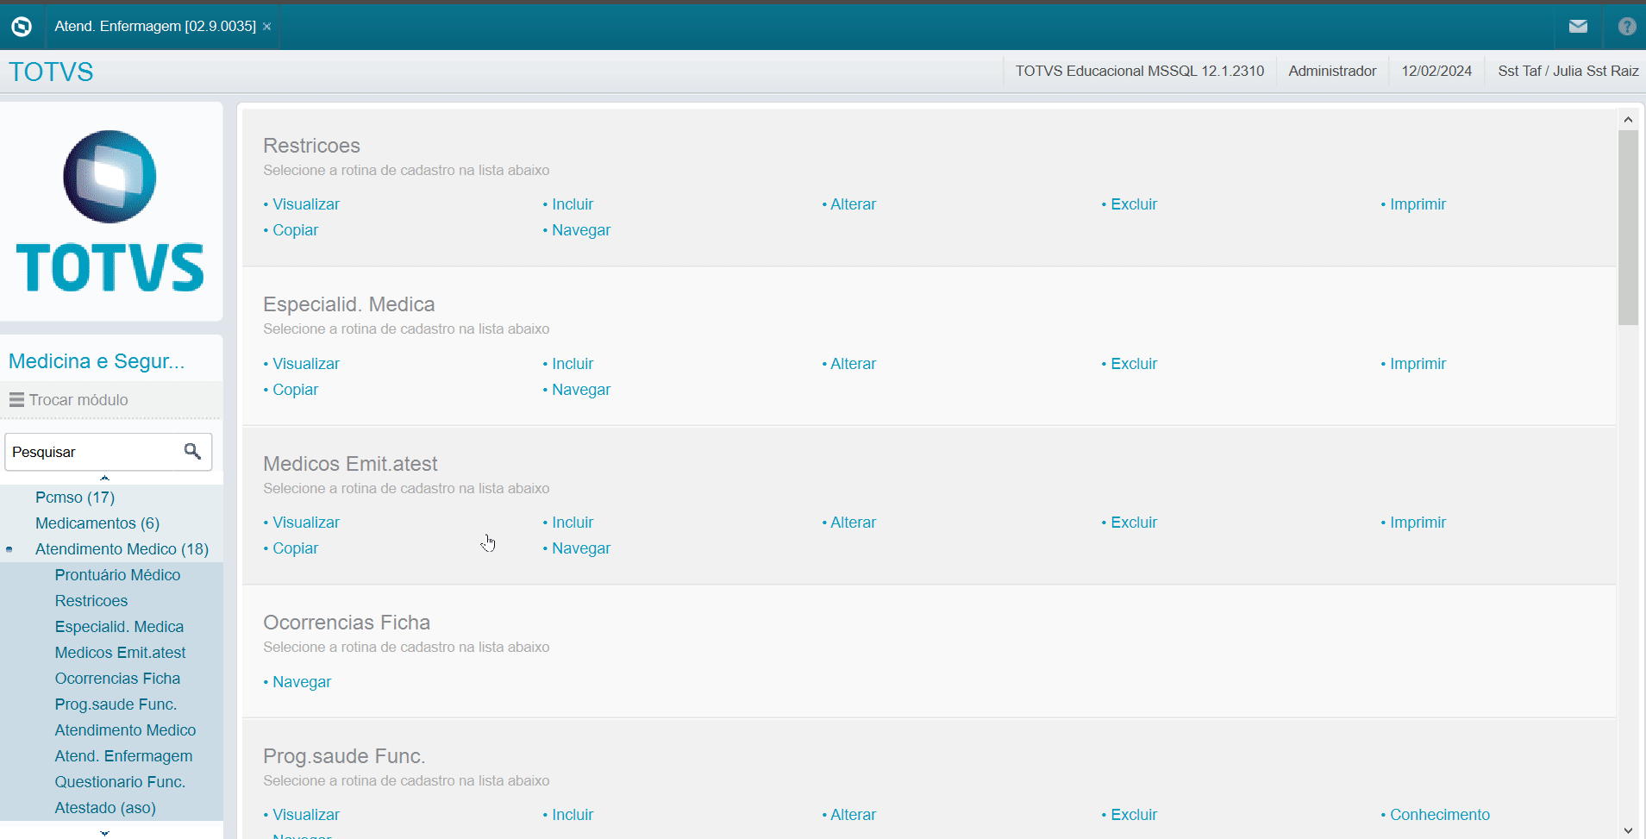Viewport: 1646px width, 839px height.
Task: Click the Medicina e Segur... module title
Action: [x=97, y=361]
